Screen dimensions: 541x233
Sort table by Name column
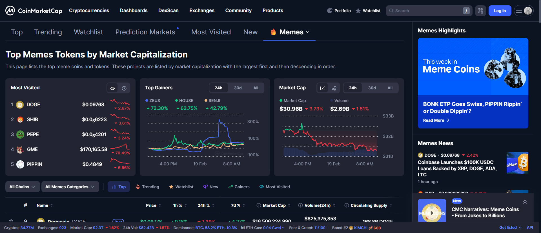point(45,205)
